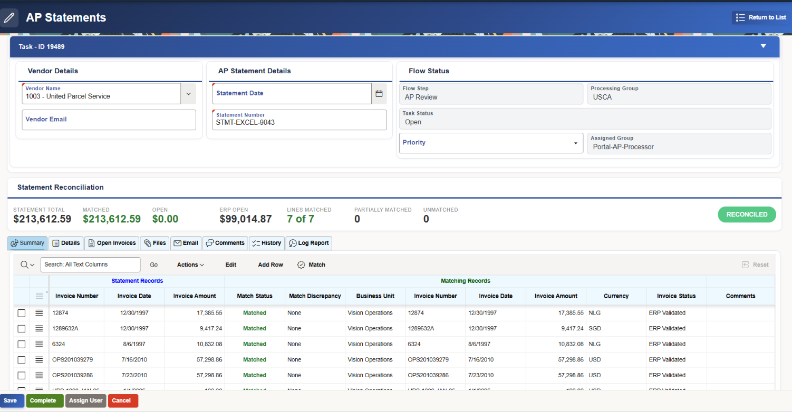The width and height of the screenshot is (792, 412).
Task: Click the Statement Records Invoice Number column header
Action: click(77, 296)
